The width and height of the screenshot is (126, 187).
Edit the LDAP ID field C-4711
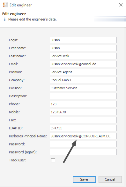pyautogui.click(x=83, y=128)
